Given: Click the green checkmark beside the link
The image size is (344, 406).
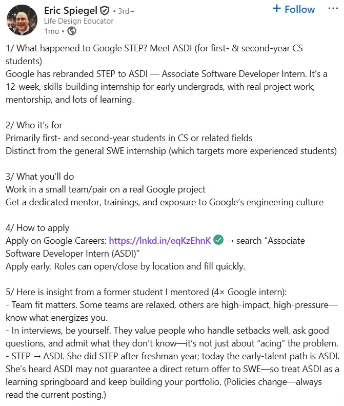Looking at the screenshot, I should 218,240.
